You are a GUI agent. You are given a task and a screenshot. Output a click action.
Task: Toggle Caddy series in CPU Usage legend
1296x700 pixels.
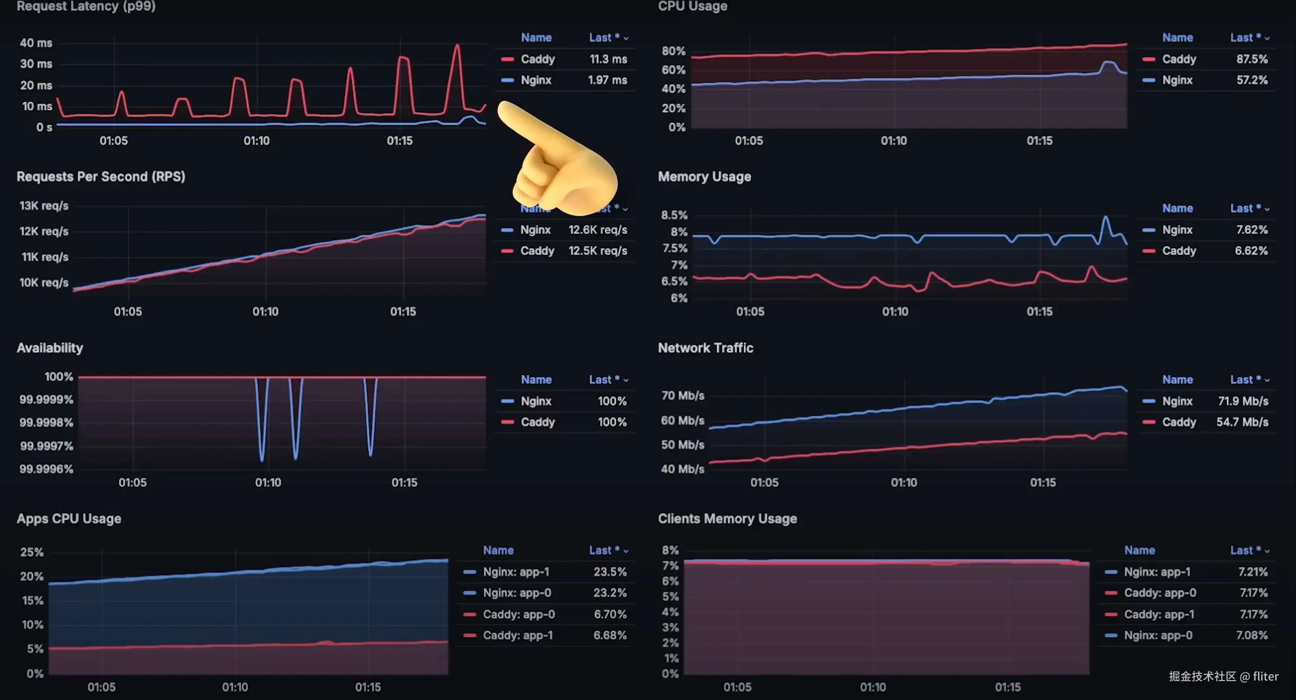pos(1178,59)
